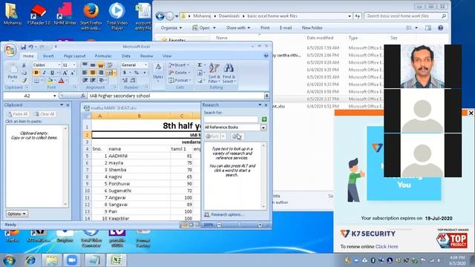Screen dimensions: 475x267
Task: Apply Percent Style format
Action: coord(137,73)
